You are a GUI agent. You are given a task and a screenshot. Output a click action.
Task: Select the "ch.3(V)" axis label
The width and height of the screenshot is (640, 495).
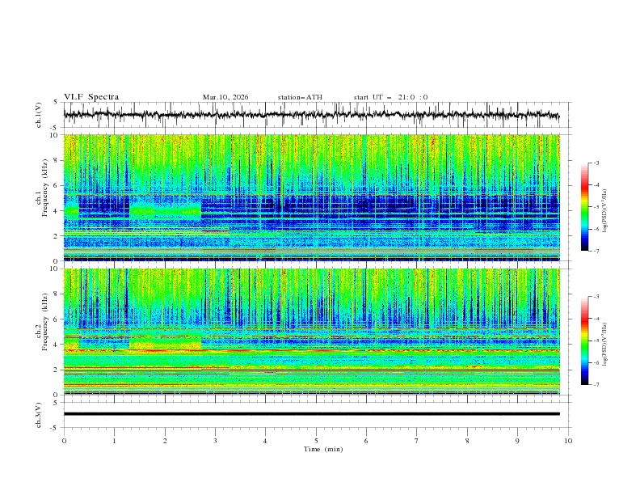click(x=39, y=415)
